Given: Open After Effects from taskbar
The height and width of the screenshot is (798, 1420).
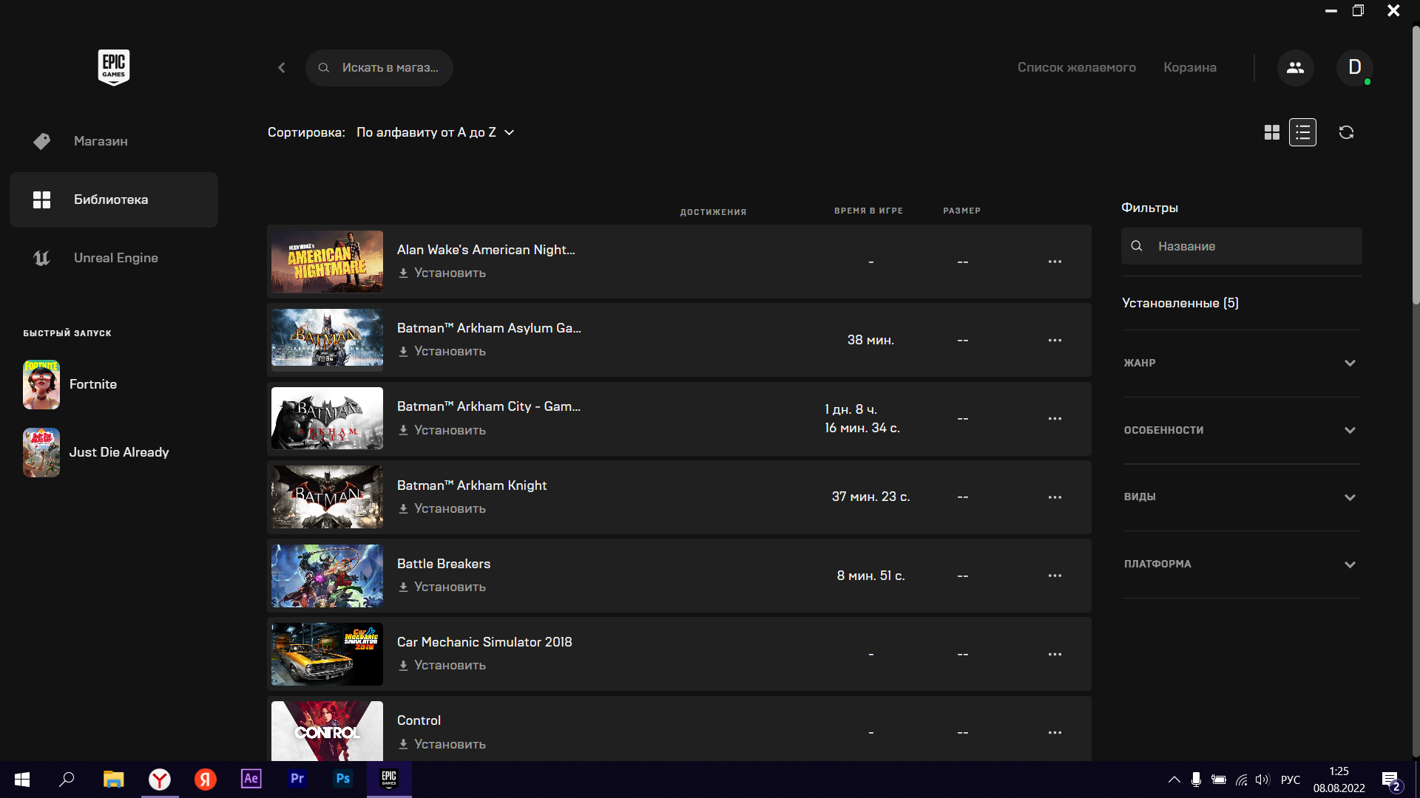Looking at the screenshot, I should 251,779.
